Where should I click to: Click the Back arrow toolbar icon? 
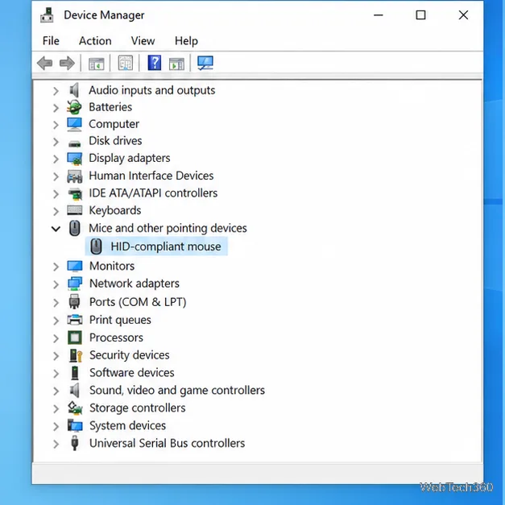click(x=45, y=63)
